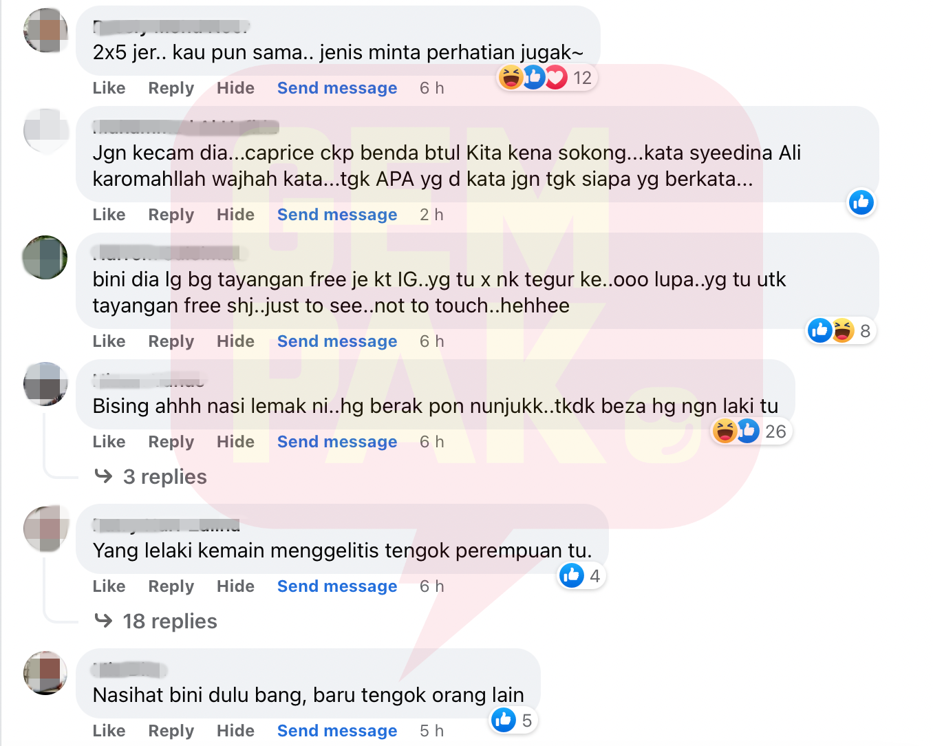This screenshot has width=933, height=746.
Task: Send message to the '2x5 jer' commenter
Action: click(x=337, y=88)
